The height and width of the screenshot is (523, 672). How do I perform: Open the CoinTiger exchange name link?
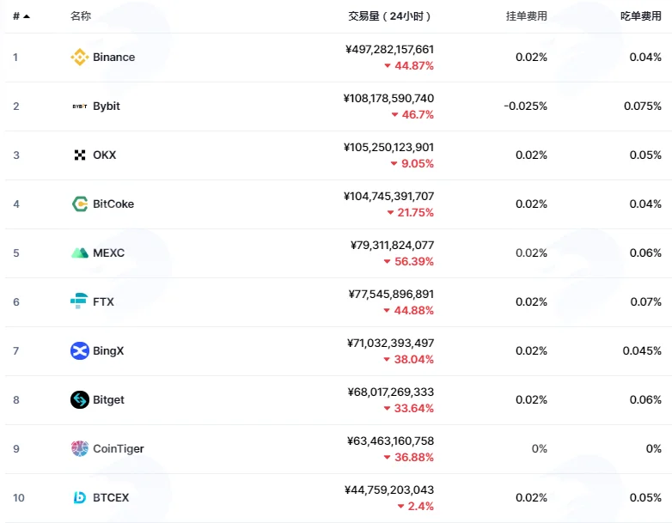point(119,448)
